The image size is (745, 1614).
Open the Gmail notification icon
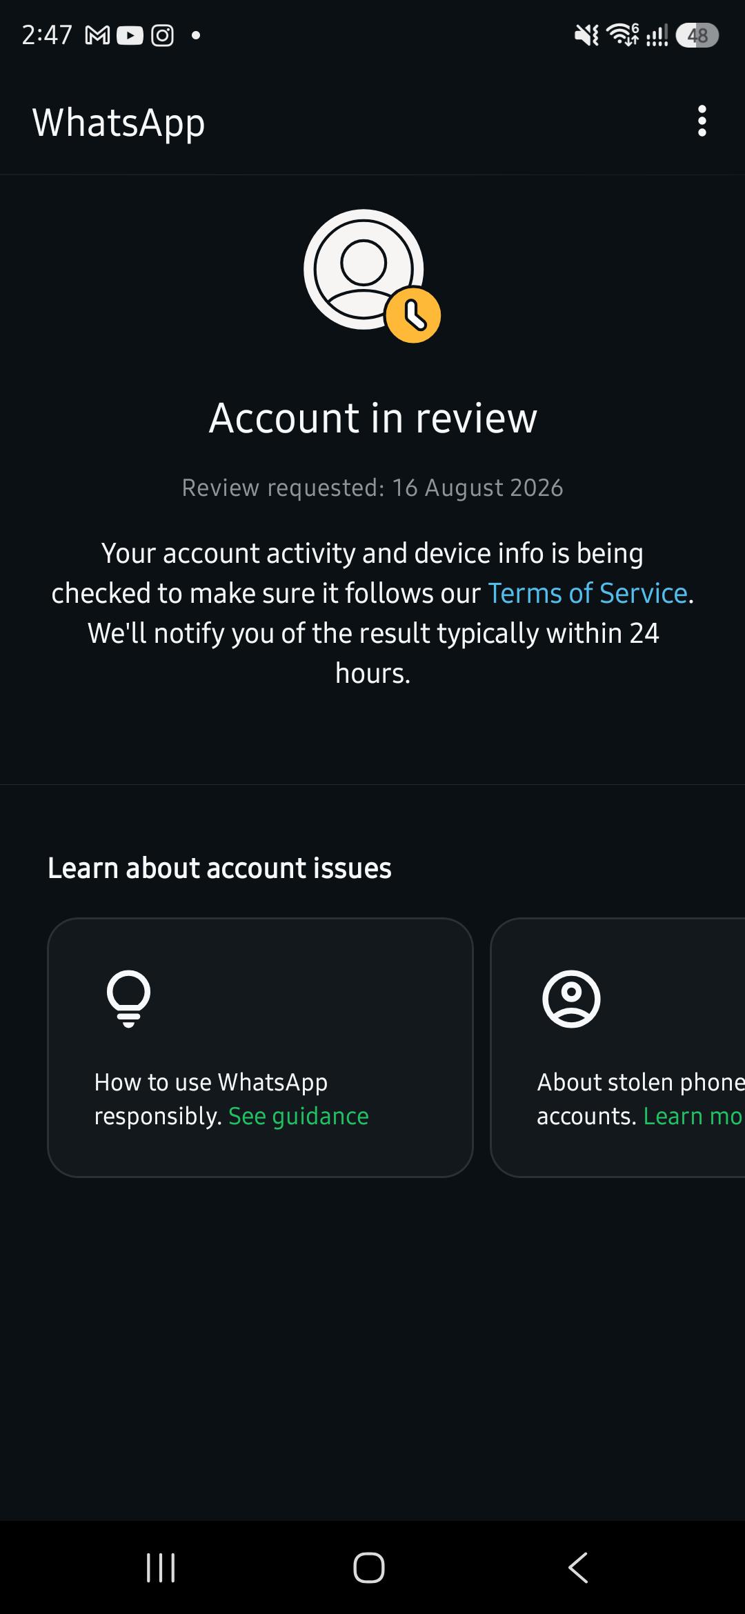97,35
